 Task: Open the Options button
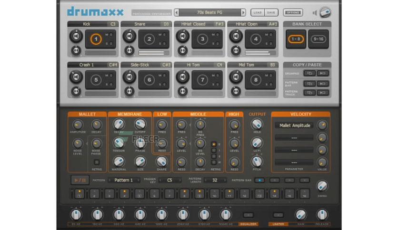coord(293,12)
